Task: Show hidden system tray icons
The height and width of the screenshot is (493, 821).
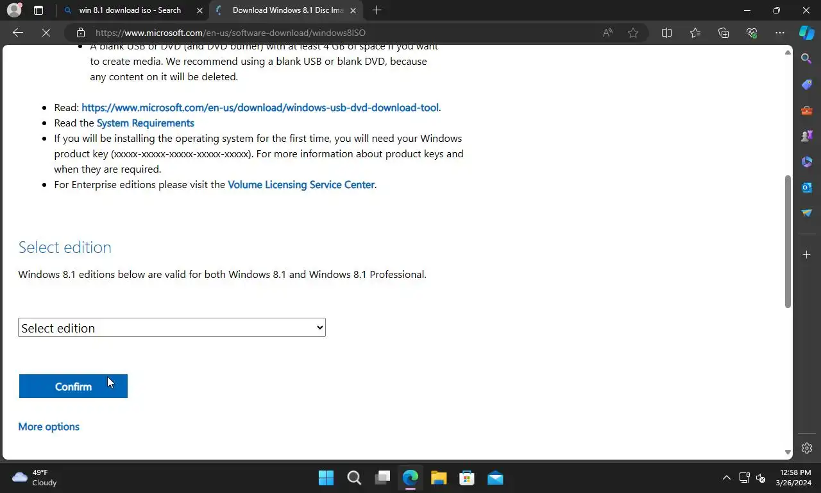Action: click(726, 478)
